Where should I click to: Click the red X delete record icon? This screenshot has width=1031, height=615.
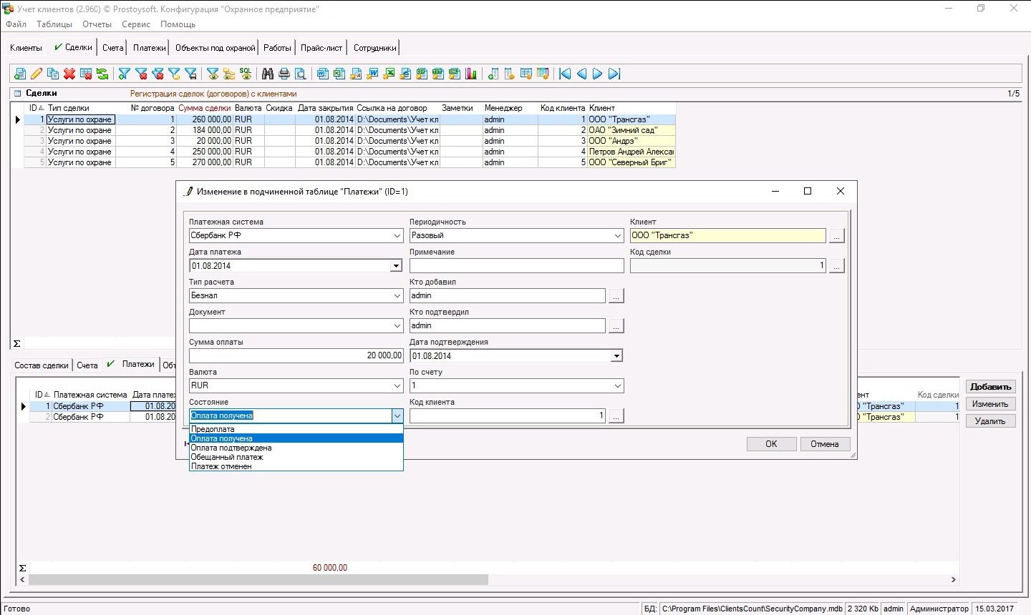click(x=69, y=74)
